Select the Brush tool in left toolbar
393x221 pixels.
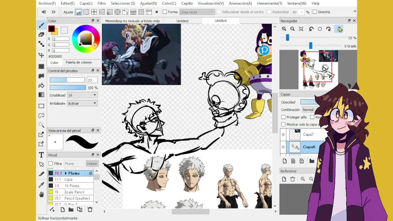point(41,25)
